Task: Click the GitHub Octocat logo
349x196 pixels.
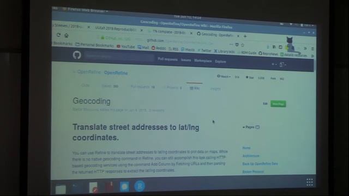Action: (x=77, y=55)
